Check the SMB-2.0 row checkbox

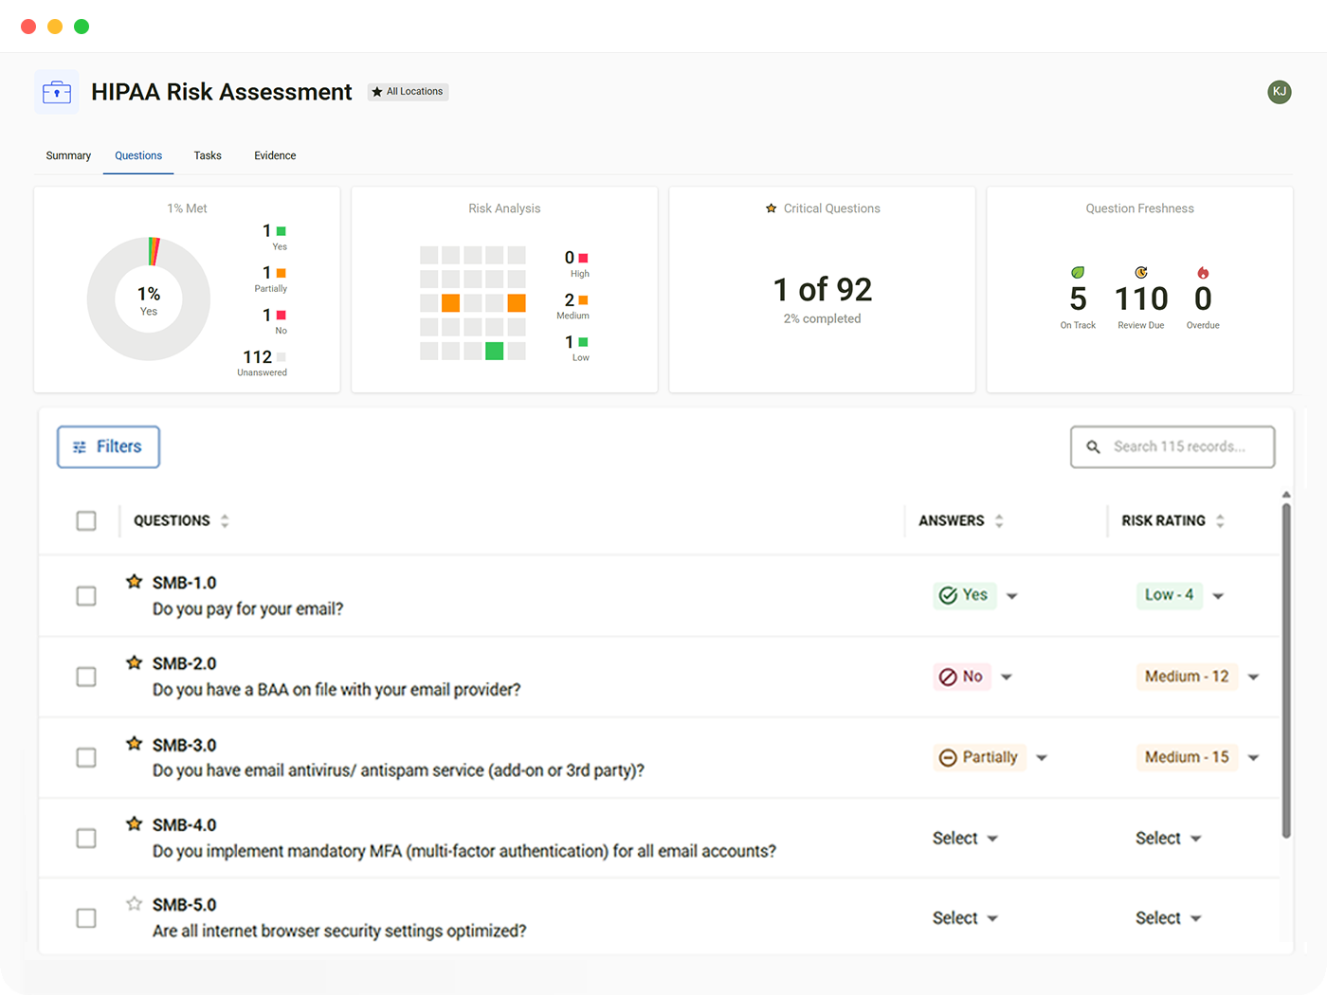click(x=86, y=677)
